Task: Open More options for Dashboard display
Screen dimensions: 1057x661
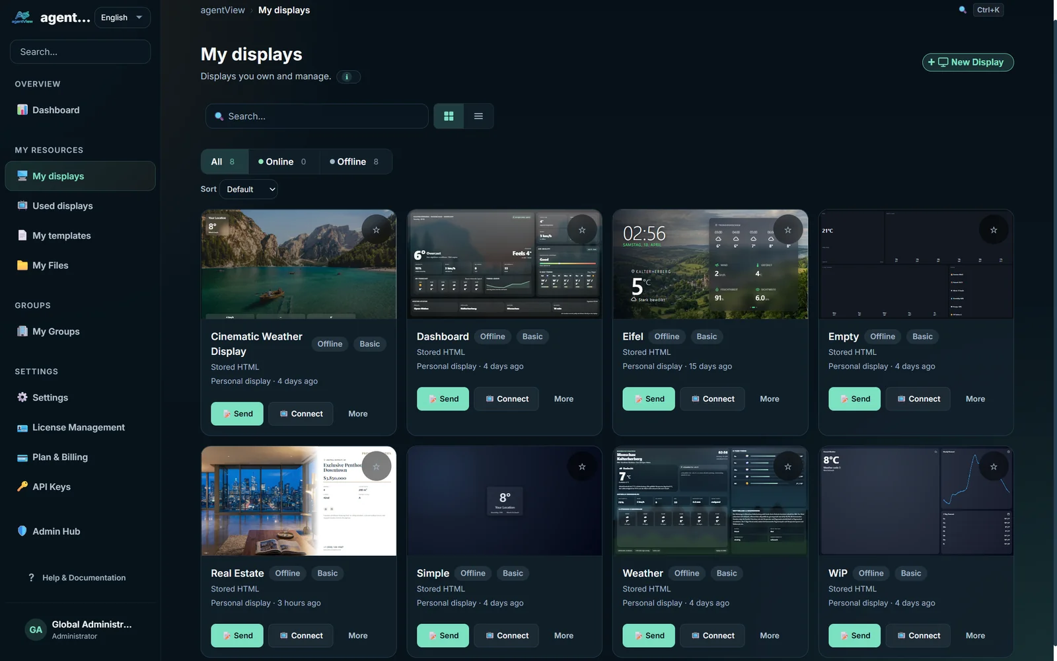Action: coord(564,399)
